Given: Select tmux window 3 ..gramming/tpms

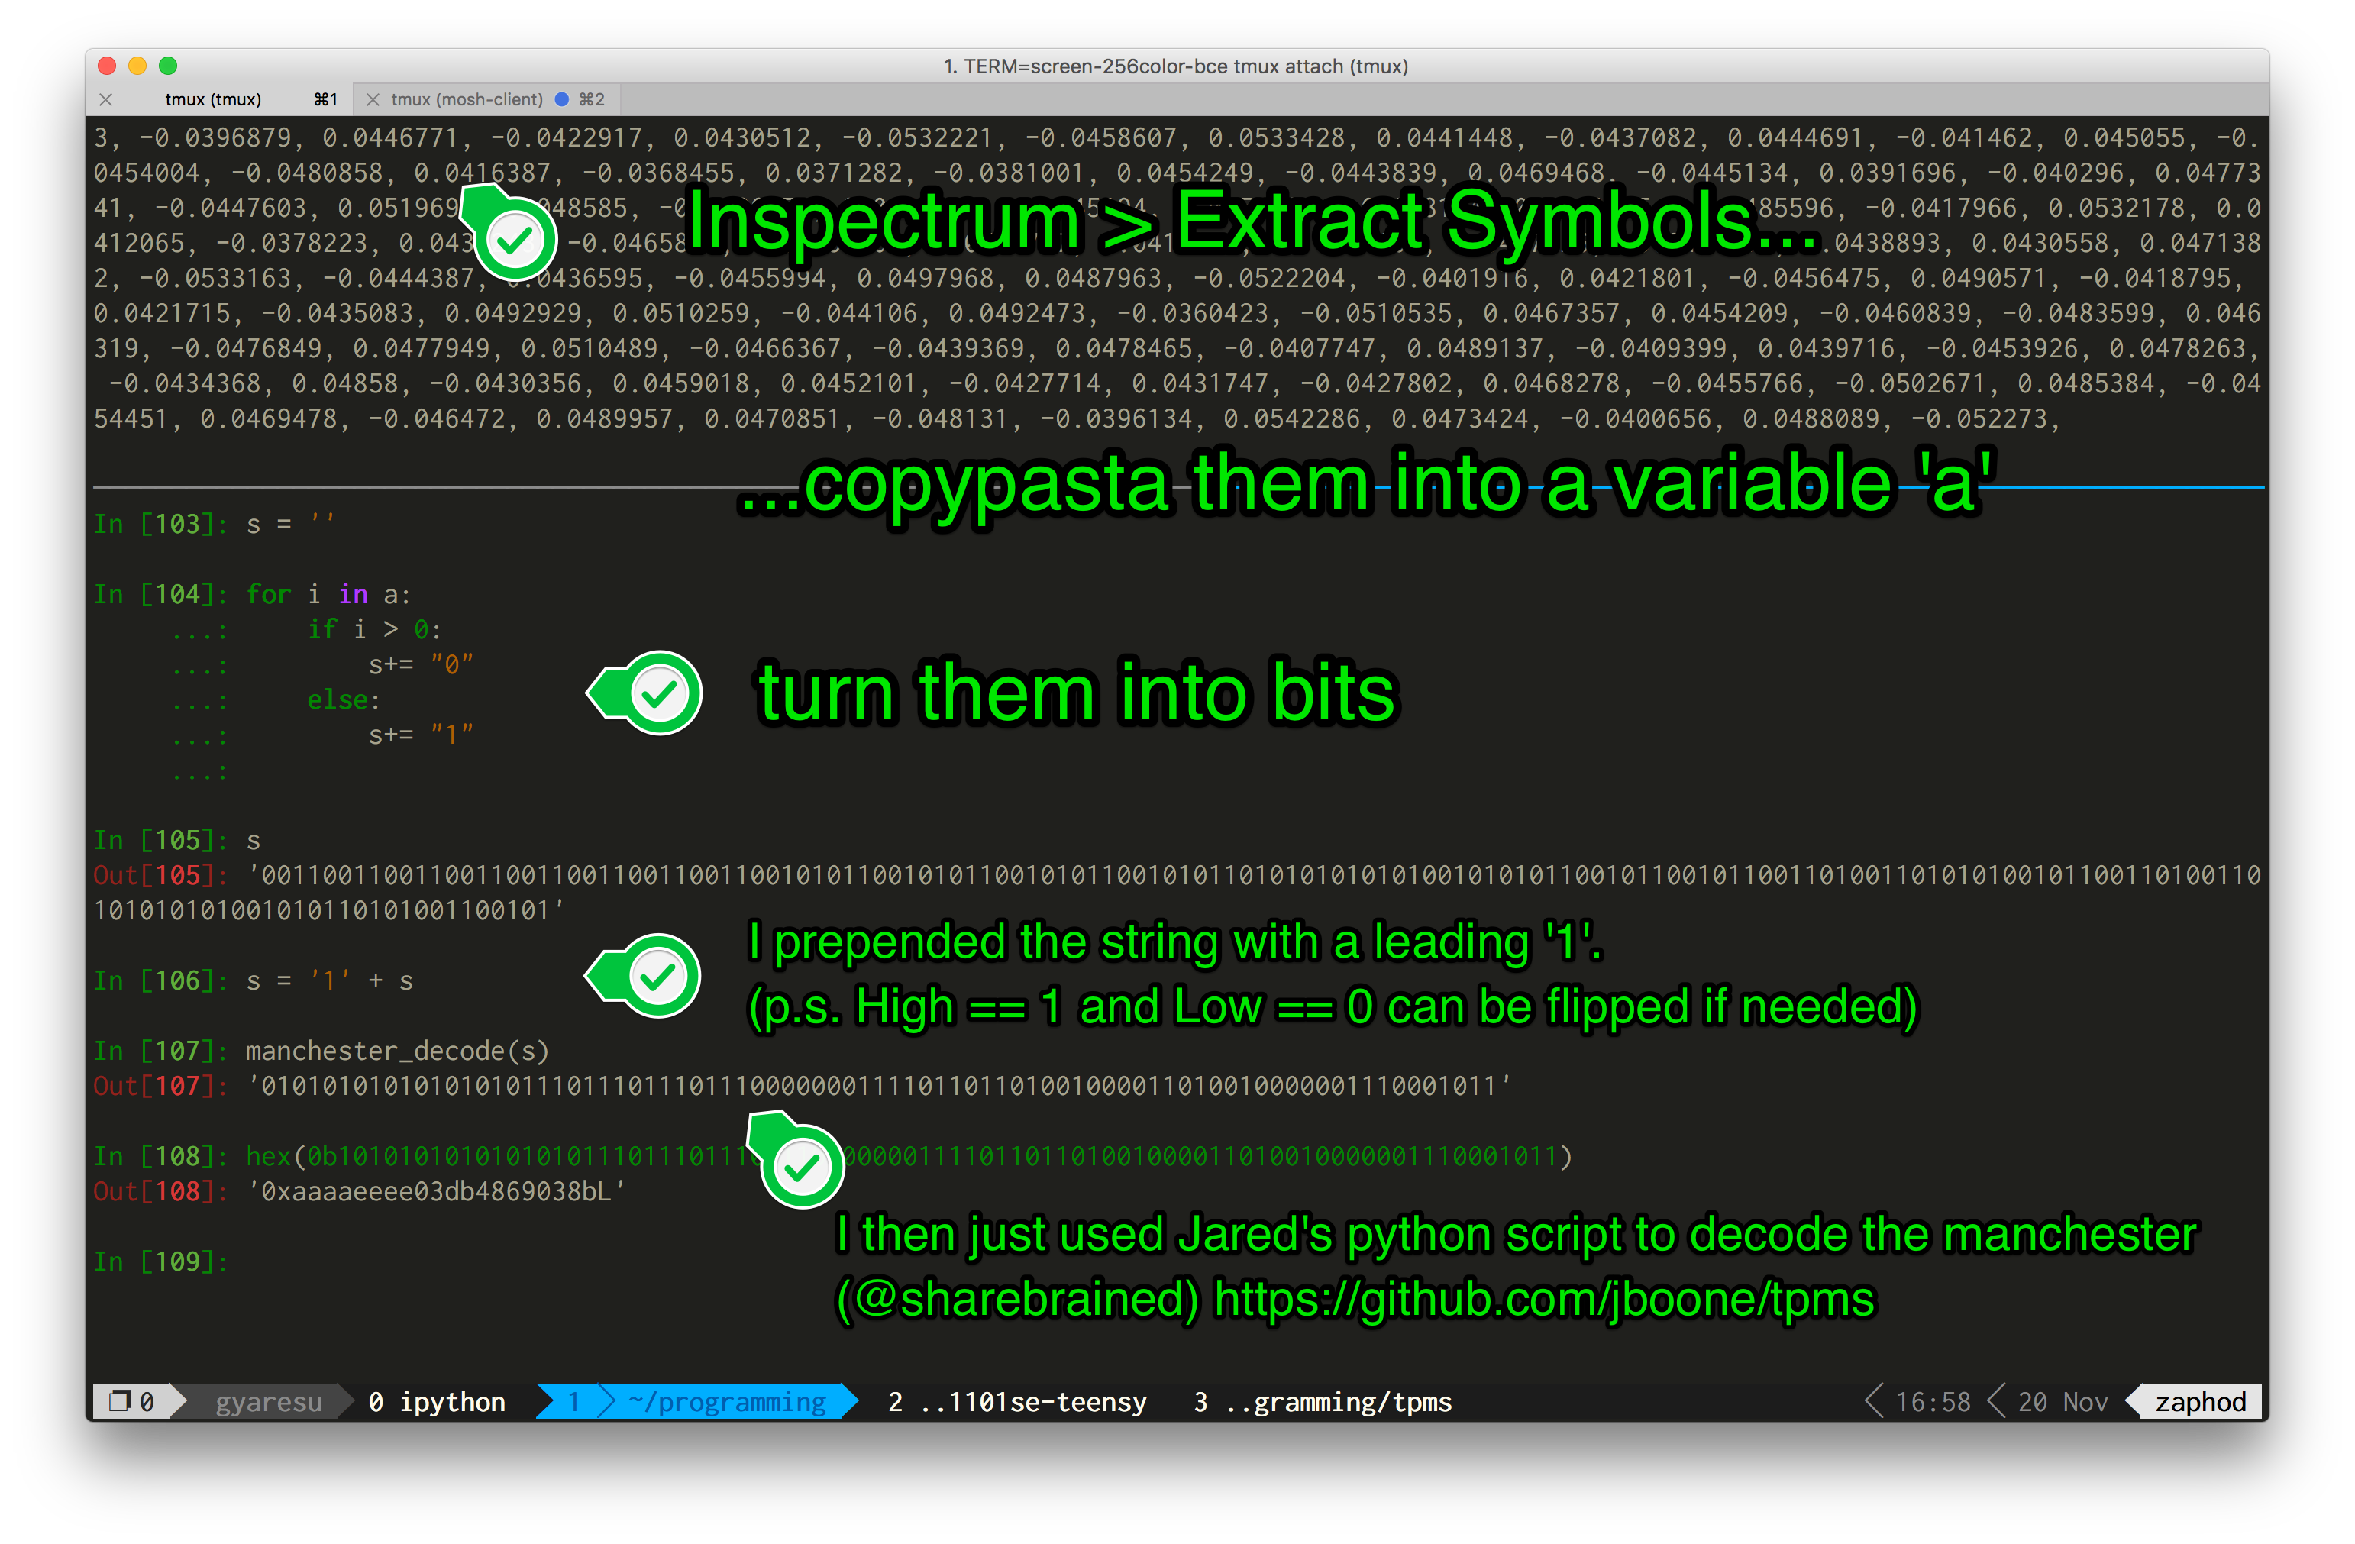Looking at the screenshot, I should (x=1322, y=1401).
